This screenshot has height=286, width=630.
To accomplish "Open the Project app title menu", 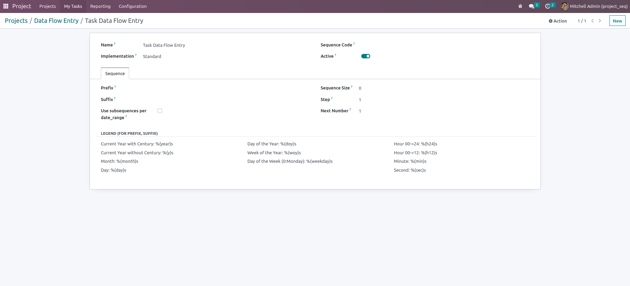I will coord(22,6).
